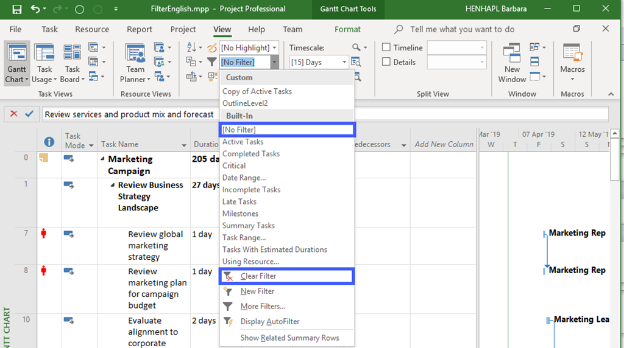Click the Highlight marker icon
This screenshot has height=348, width=624.
[x=212, y=47]
